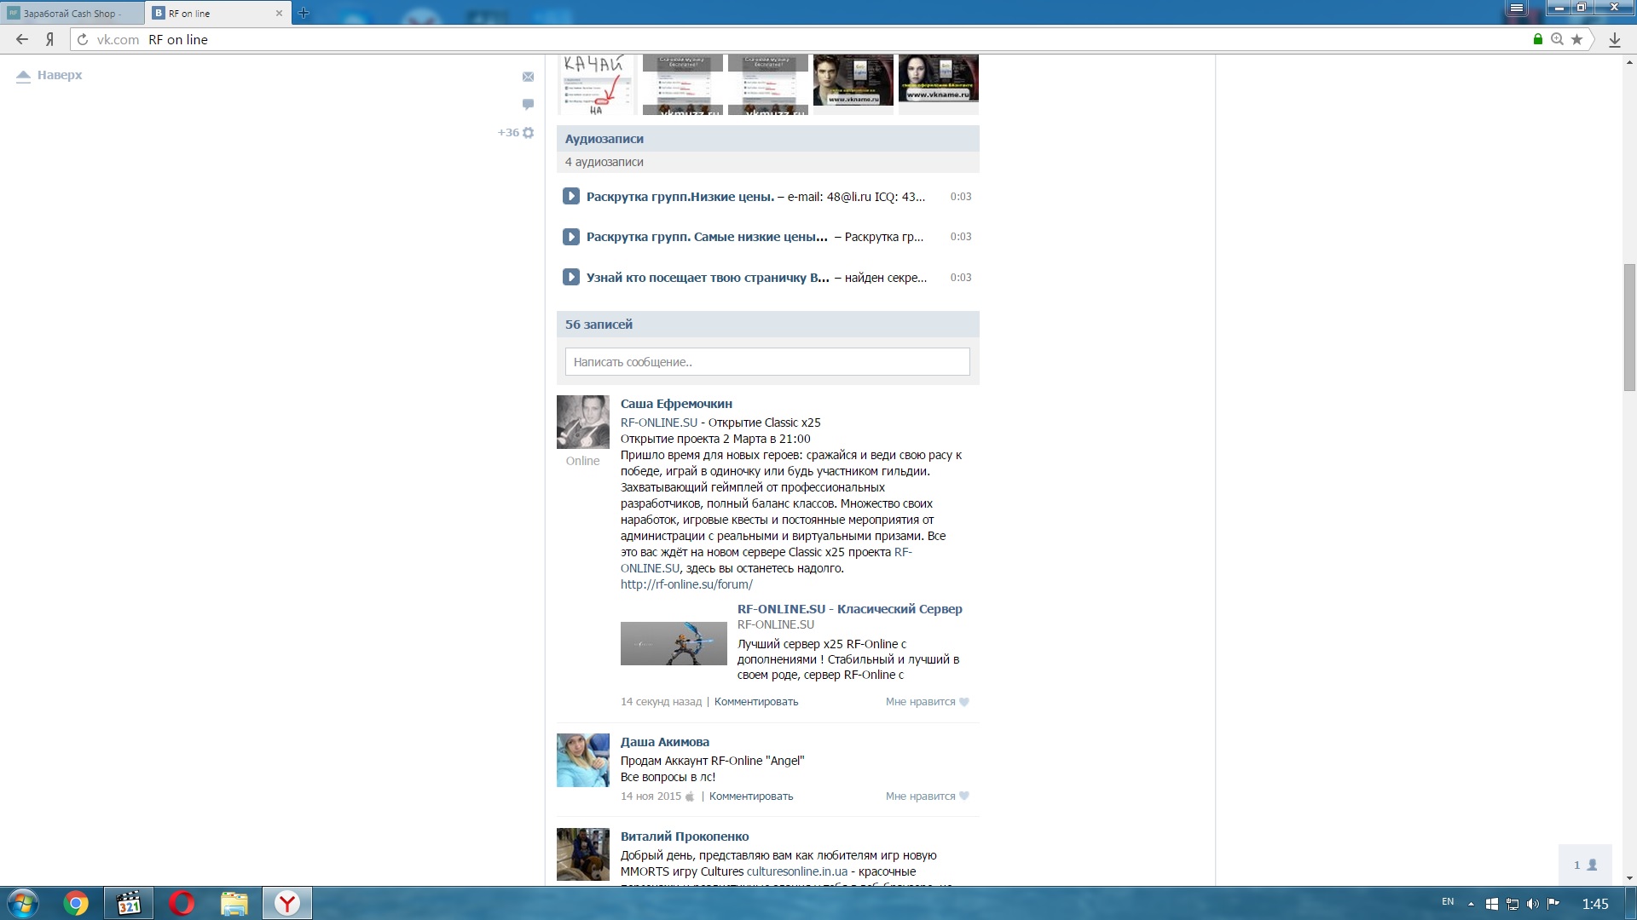
Task: Follow the rf-online.su/forum link
Action: tap(686, 584)
